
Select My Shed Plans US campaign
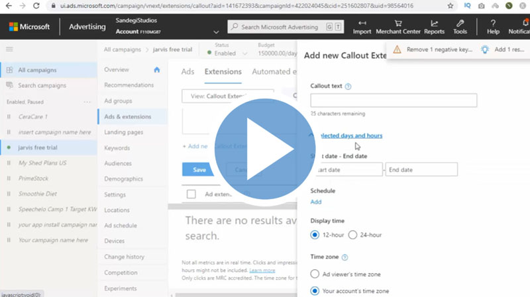point(42,163)
